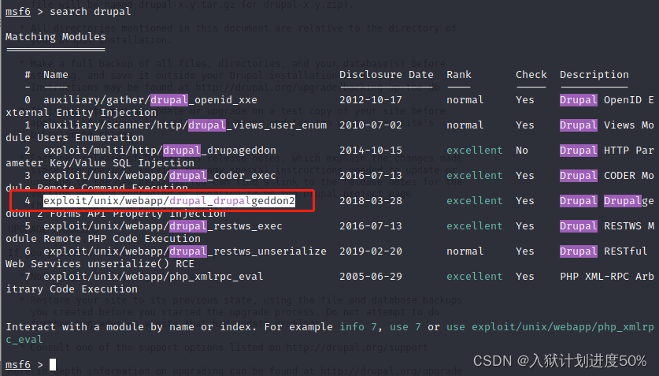Click 'normal' rank of drupal_openid_xxe row

[x=465, y=100]
